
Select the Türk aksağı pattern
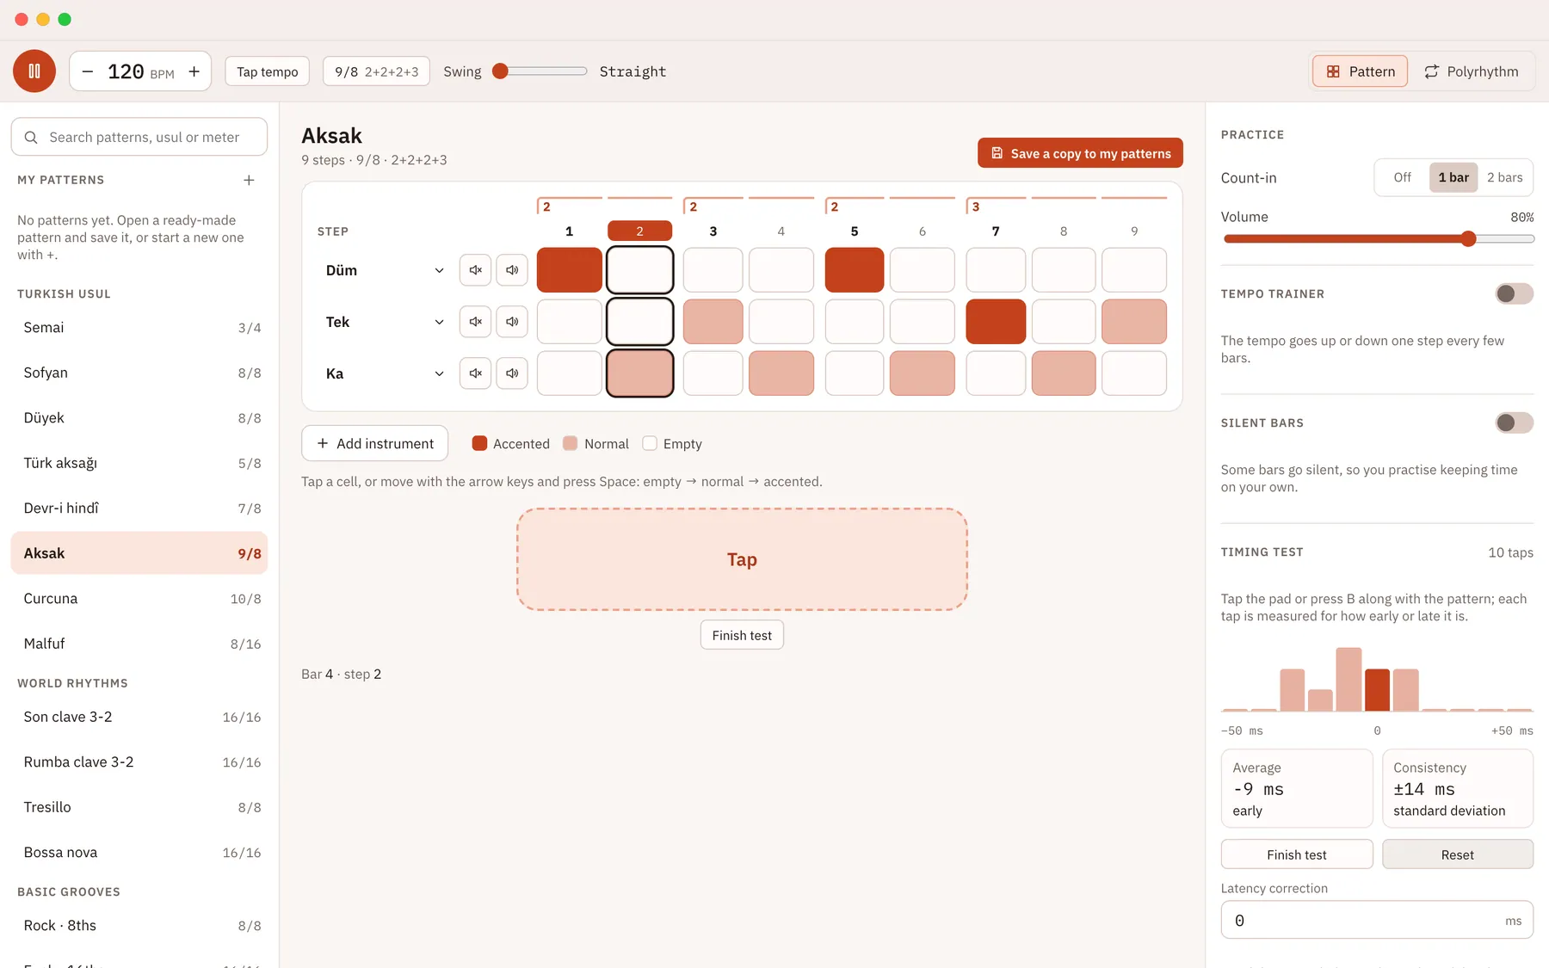[x=139, y=463]
